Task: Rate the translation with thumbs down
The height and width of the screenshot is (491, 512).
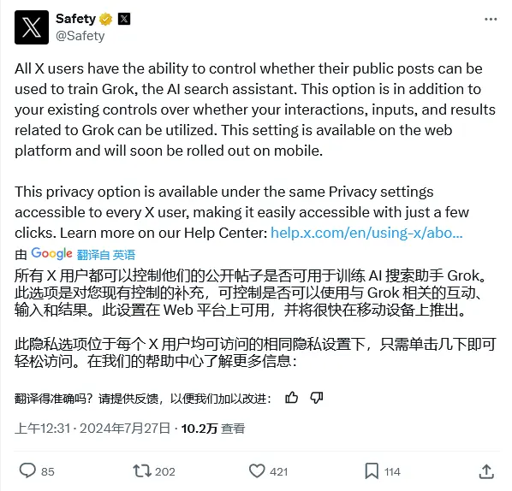Action: 317,398
